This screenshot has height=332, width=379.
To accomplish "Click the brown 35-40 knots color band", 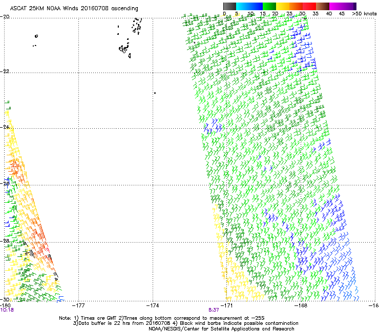I will point(323,6).
